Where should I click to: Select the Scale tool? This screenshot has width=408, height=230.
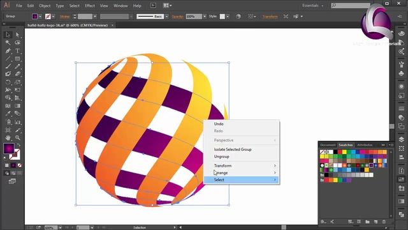coord(17,82)
